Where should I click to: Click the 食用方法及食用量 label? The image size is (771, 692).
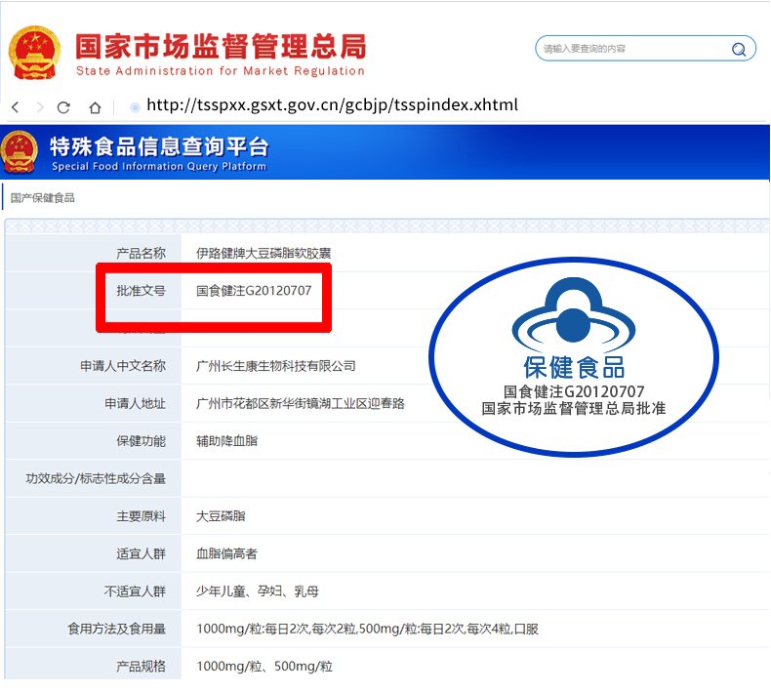[x=116, y=629]
